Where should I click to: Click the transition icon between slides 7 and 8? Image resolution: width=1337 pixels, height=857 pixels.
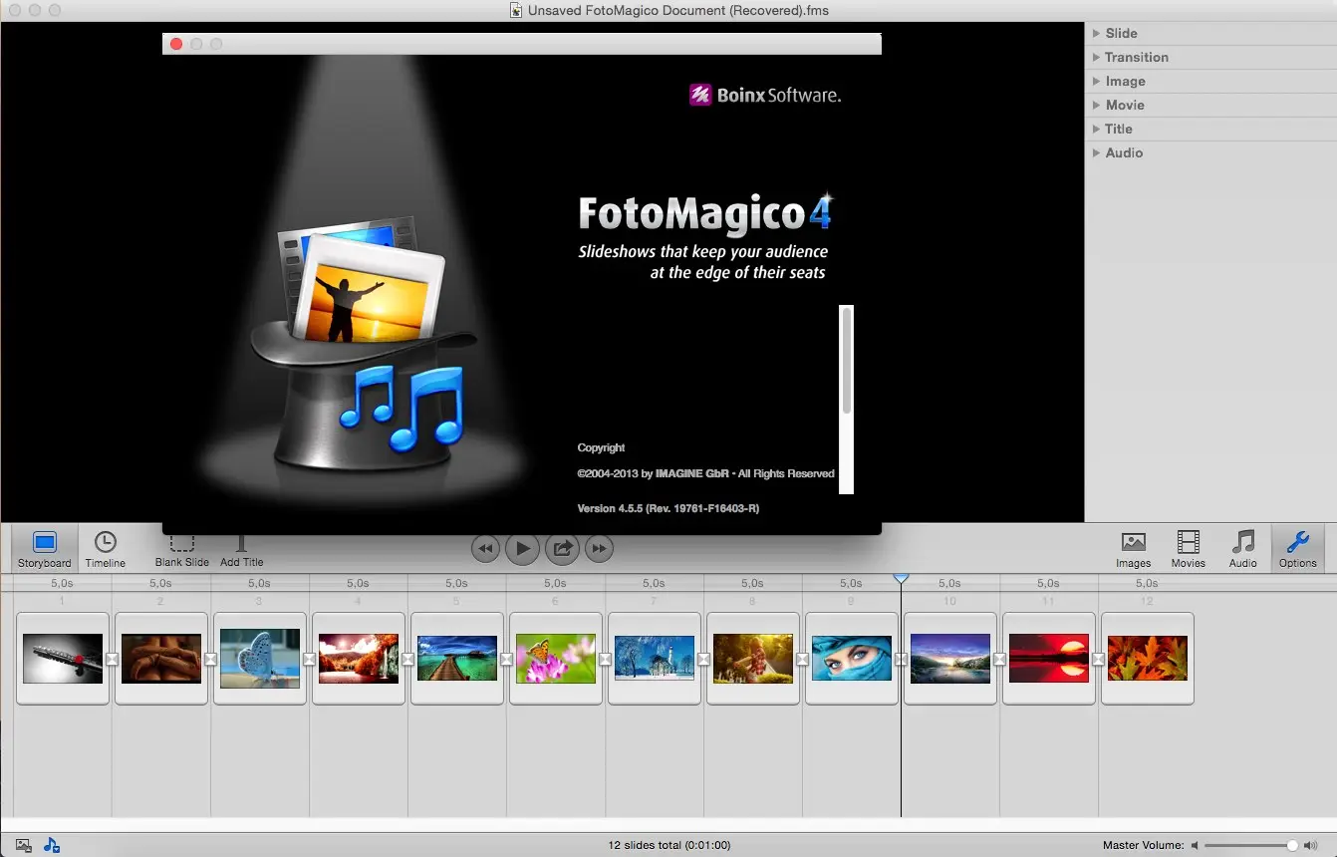703,659
